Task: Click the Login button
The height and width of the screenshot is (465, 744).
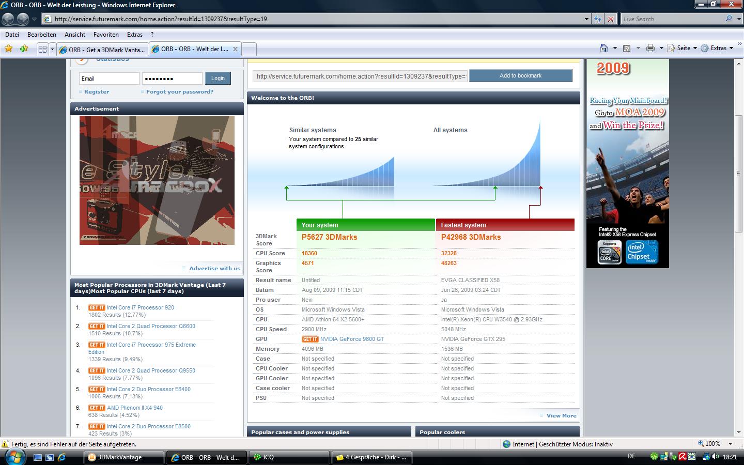Action: (218, 78)
